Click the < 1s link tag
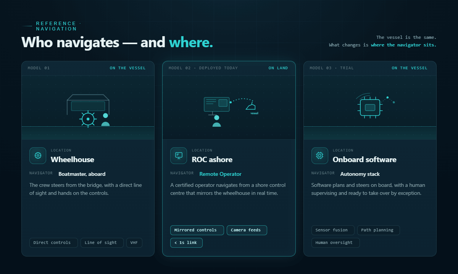The image size is (458, 274). click(186, 243)
